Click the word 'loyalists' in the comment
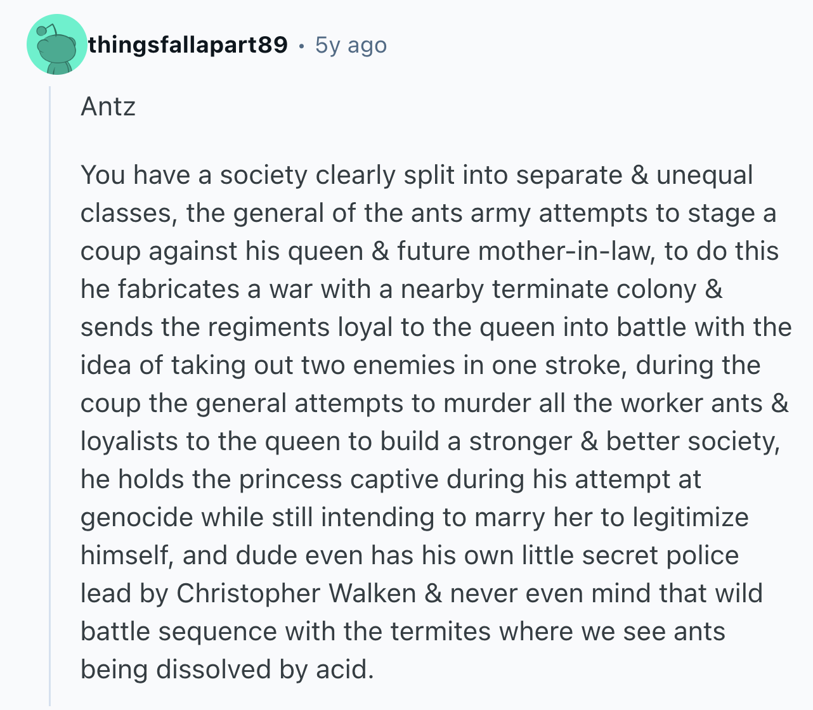The image size is (813, 710). click(129, 442)
